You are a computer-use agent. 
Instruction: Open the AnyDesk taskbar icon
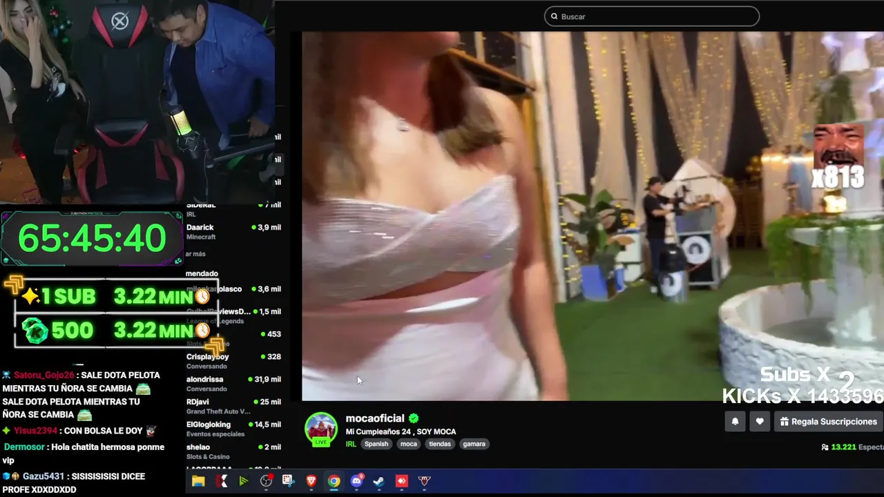click(402, 481)
